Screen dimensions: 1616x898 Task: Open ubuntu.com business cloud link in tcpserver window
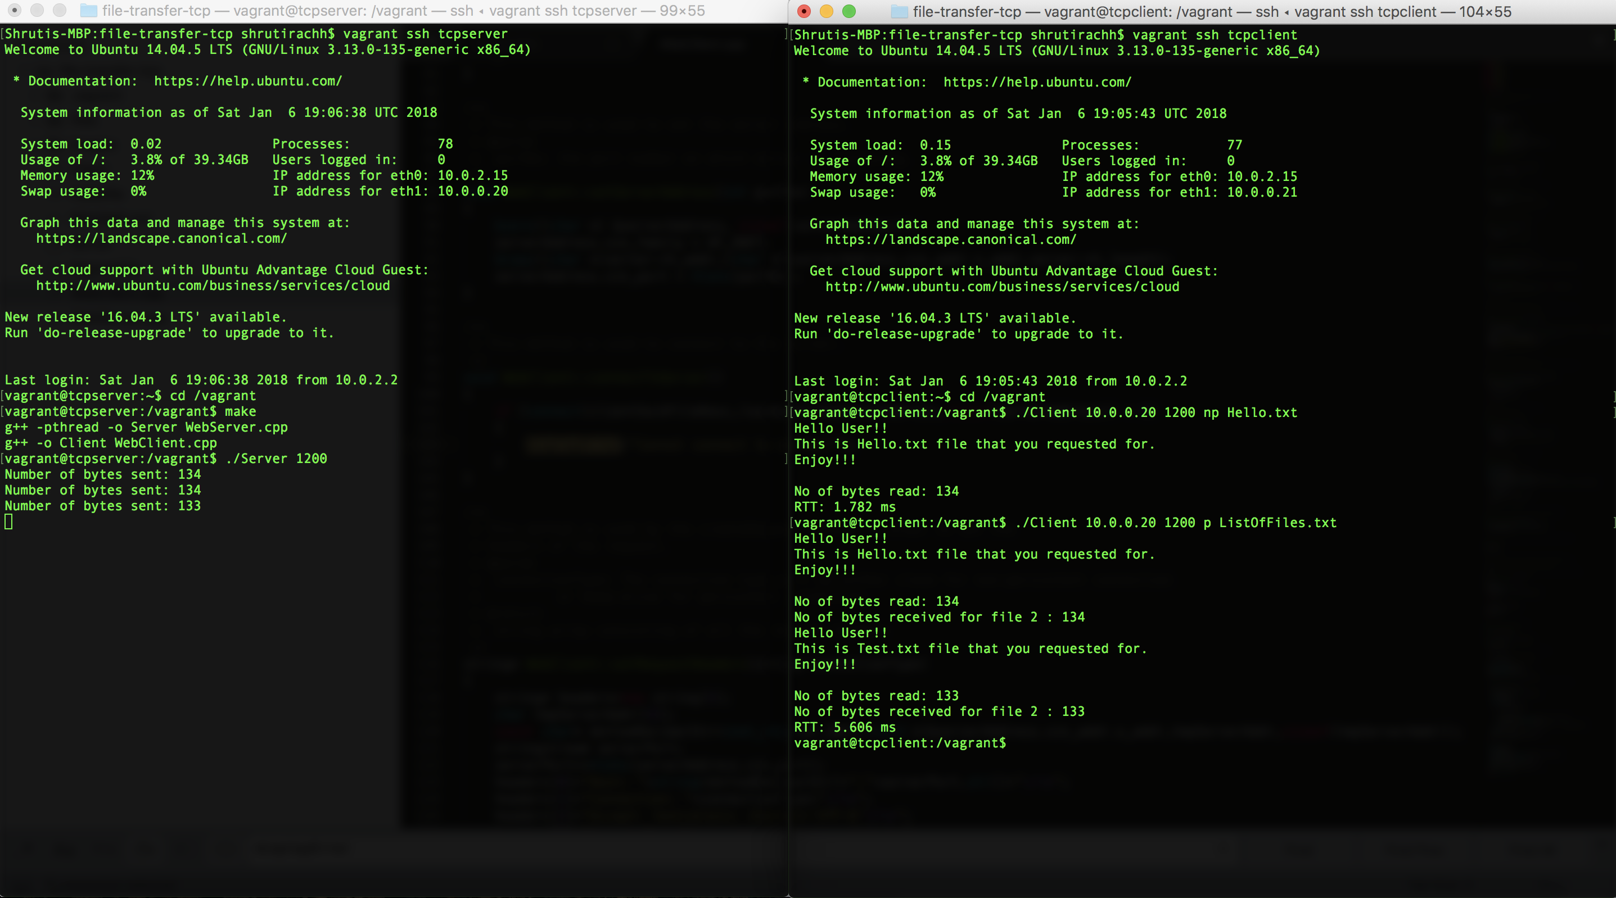coord(213,285)
